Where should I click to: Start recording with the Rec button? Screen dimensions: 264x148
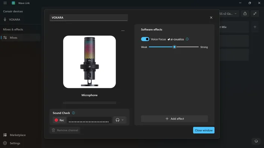coord(59,120)
